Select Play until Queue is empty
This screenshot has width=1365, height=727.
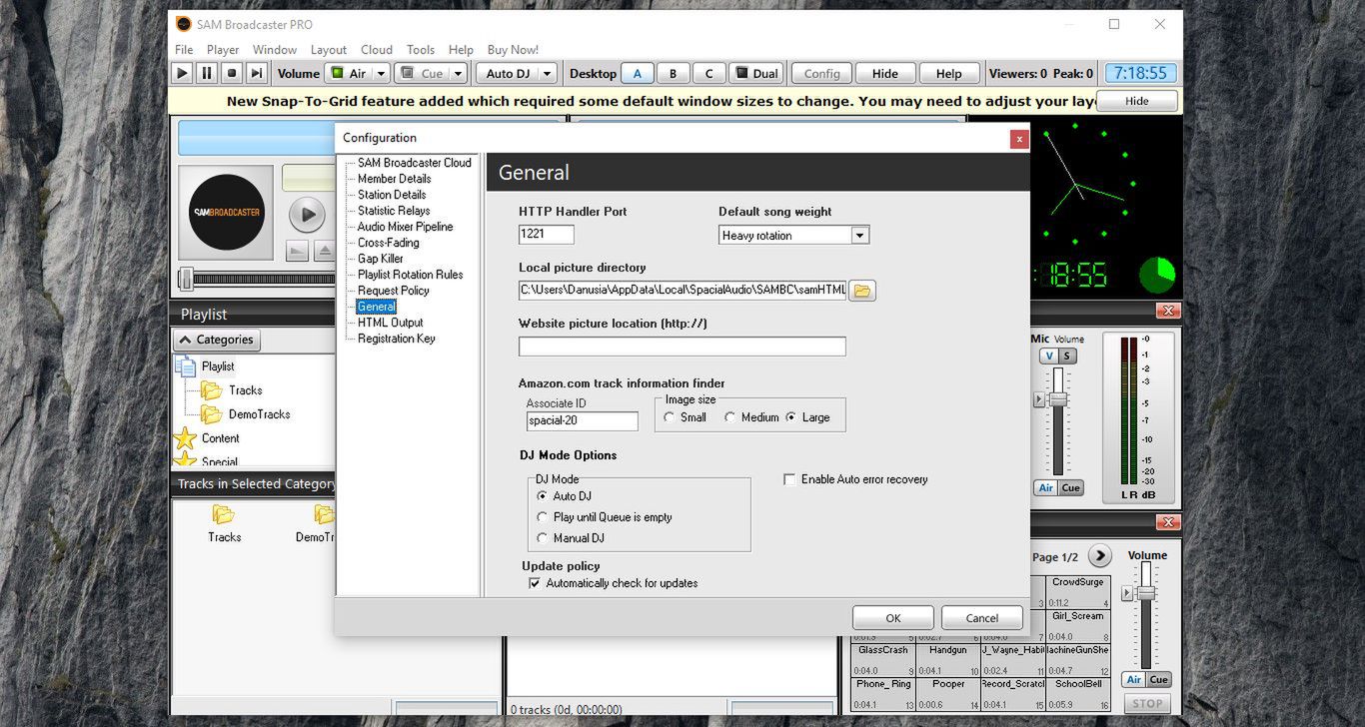[543, 517]
